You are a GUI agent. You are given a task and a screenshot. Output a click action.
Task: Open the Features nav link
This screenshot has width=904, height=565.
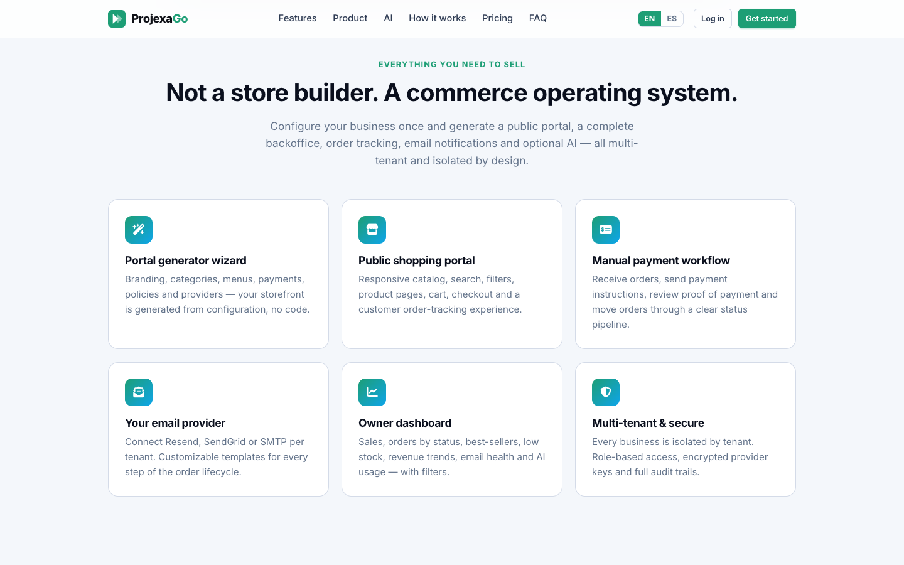[x=298, y=18]
